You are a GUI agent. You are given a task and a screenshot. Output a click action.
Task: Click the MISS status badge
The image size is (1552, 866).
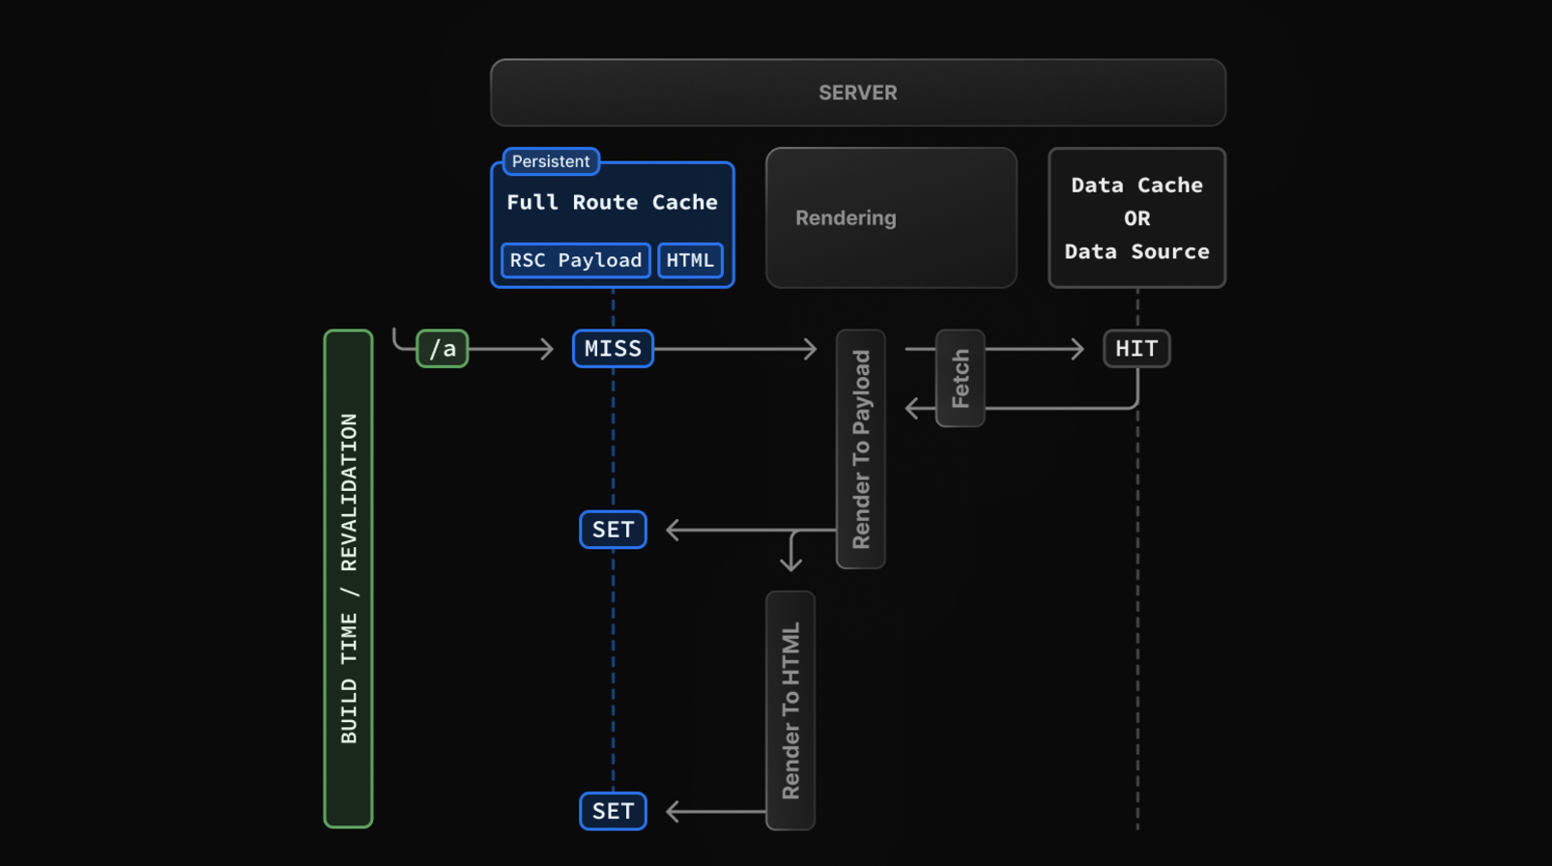coord(613,349)
